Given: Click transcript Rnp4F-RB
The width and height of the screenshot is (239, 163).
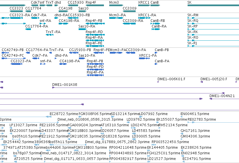Looking at the screenshot, I should point(95,24).
